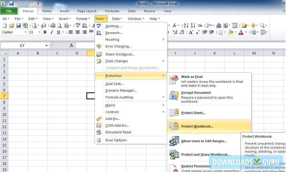The width and height of the screenshot is (286, 172).
Task: Click the Font Color red A swatch
Action: [x=241, y=32]
